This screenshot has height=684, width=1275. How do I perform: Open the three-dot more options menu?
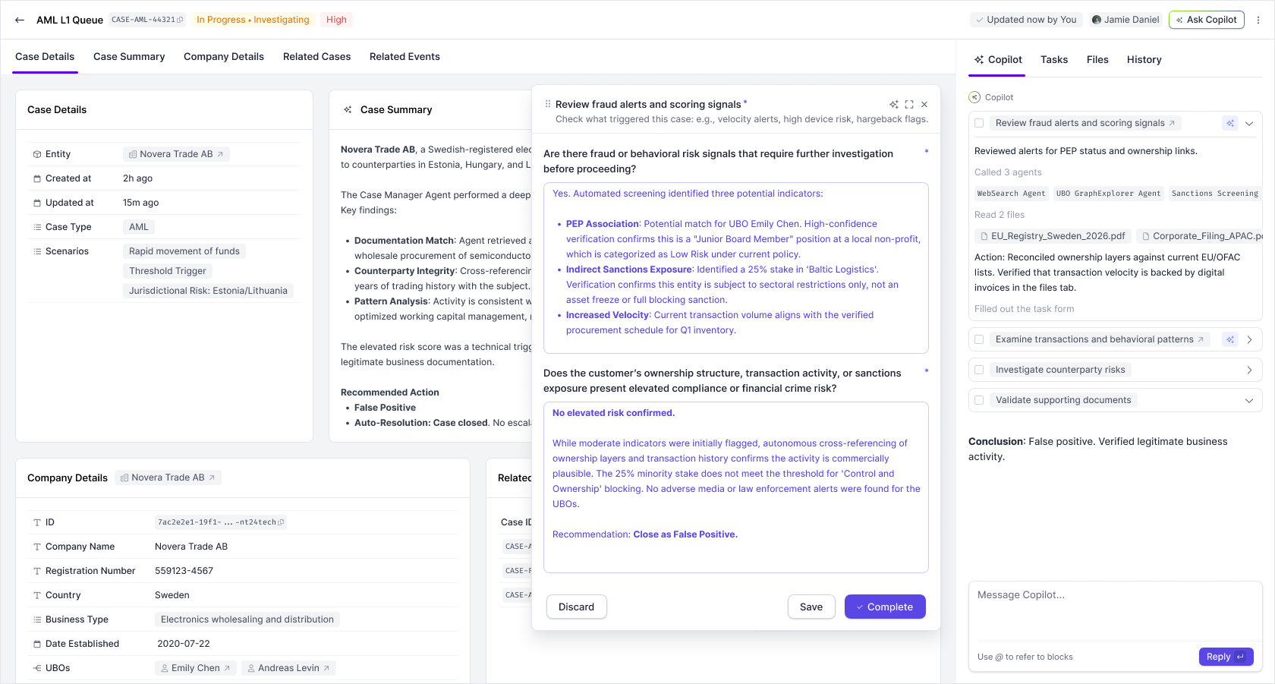pos(1258,20)
